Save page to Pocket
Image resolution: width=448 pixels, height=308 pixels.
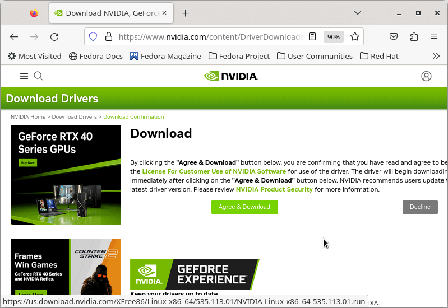coord(394,36)
